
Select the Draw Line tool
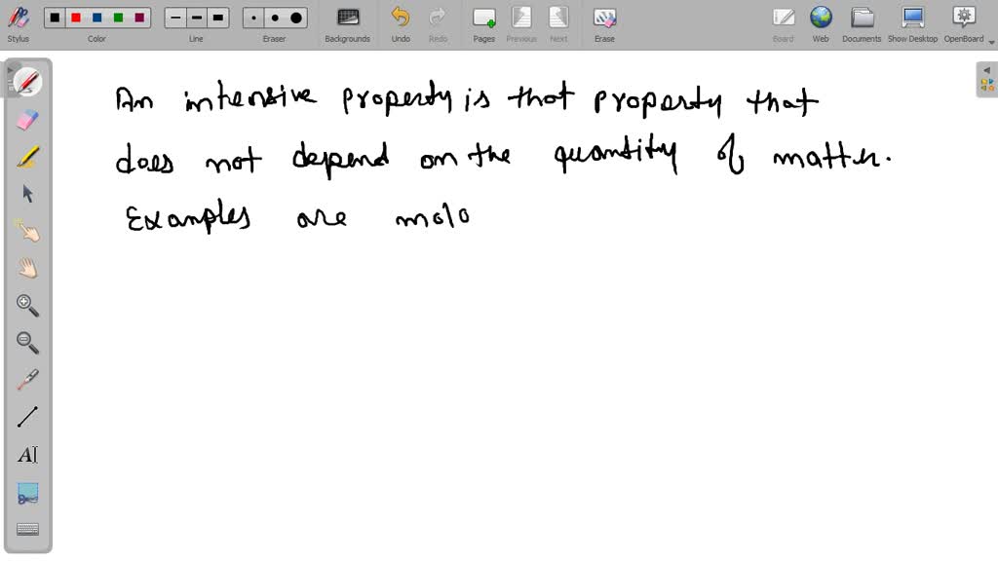tap(26, 417)
